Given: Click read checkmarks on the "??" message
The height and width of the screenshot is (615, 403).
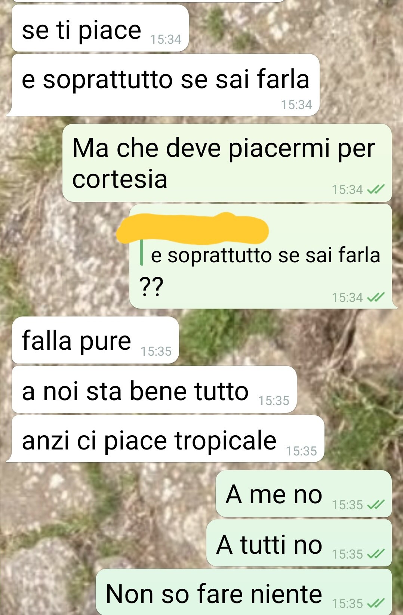Looking at the screenshot, I should point(376,297).
